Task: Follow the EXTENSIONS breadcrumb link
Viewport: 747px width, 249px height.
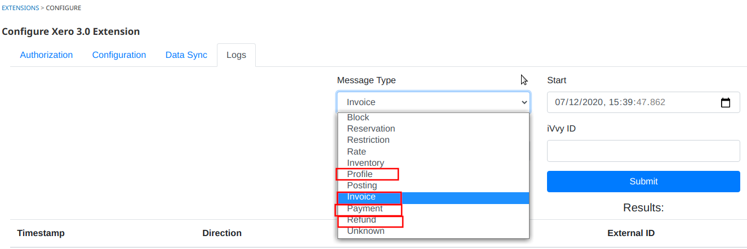Action: tap(21, 8)
